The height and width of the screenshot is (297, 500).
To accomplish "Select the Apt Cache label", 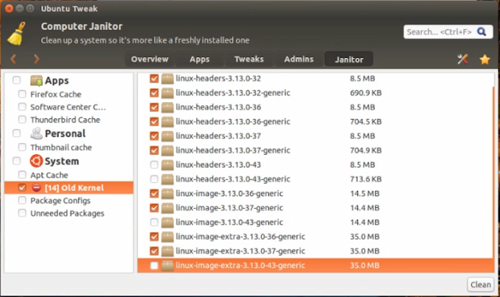I will 49,175.
